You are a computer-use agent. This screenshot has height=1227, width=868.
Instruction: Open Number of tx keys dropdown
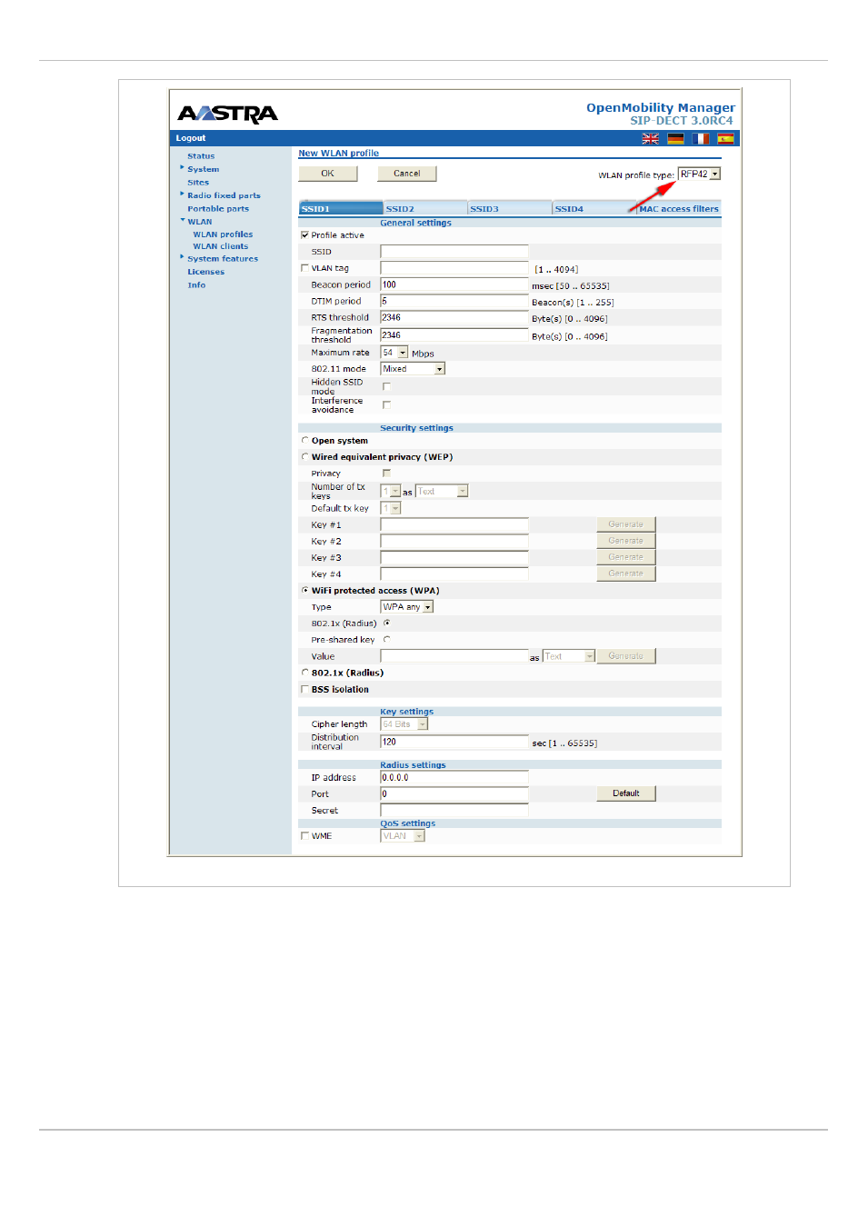coord(390,492)
